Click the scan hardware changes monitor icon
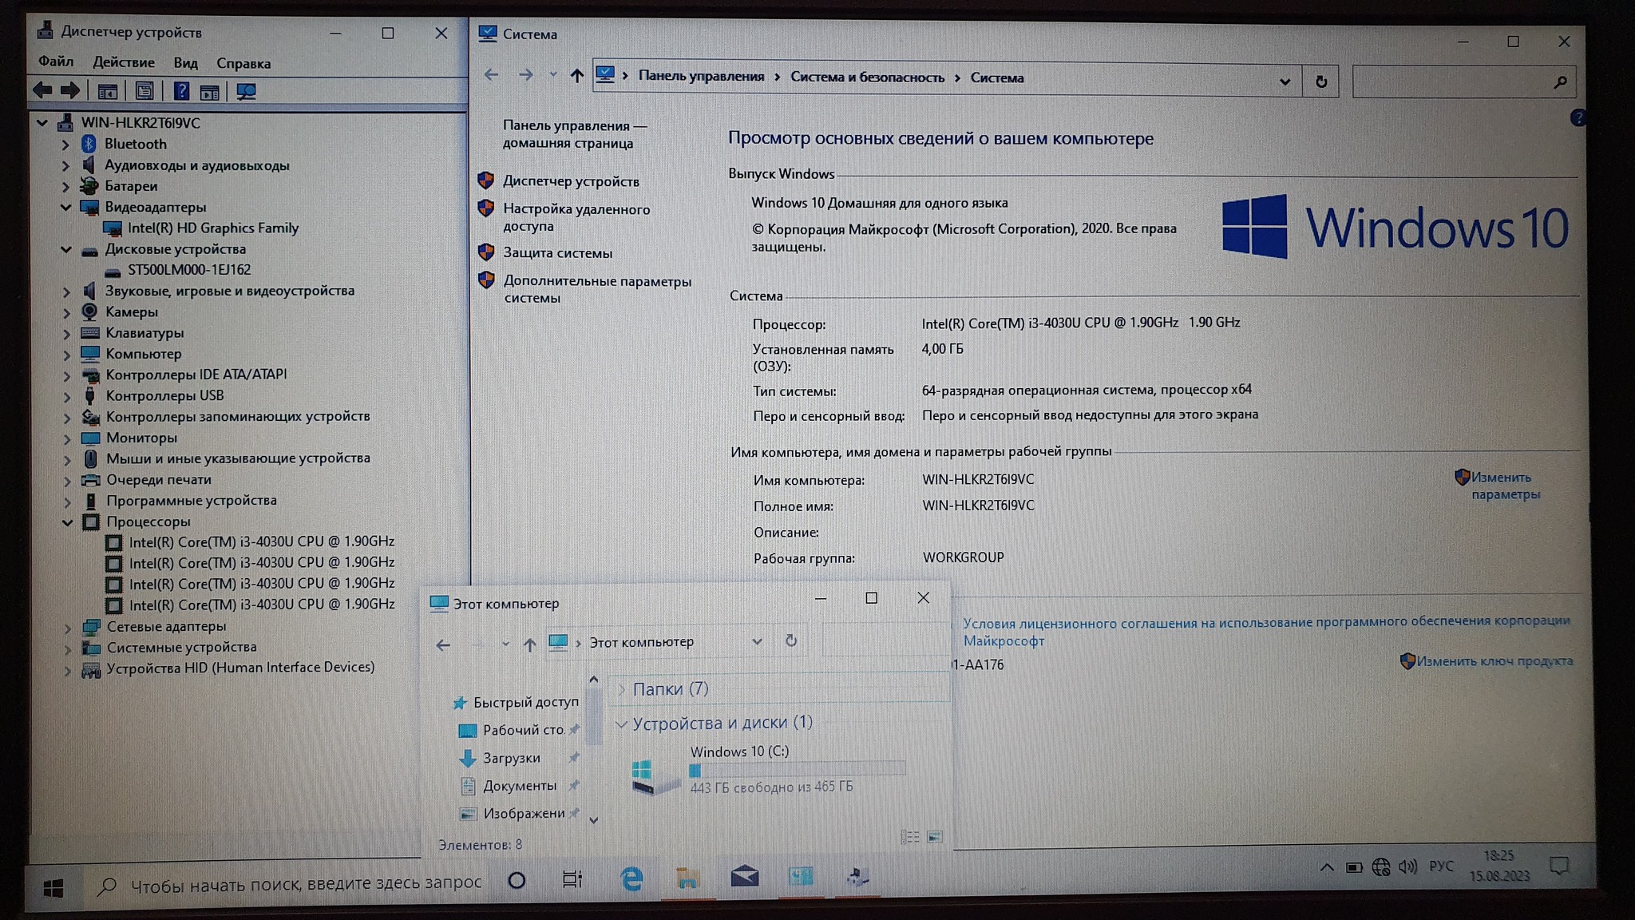 pos(246,92)
